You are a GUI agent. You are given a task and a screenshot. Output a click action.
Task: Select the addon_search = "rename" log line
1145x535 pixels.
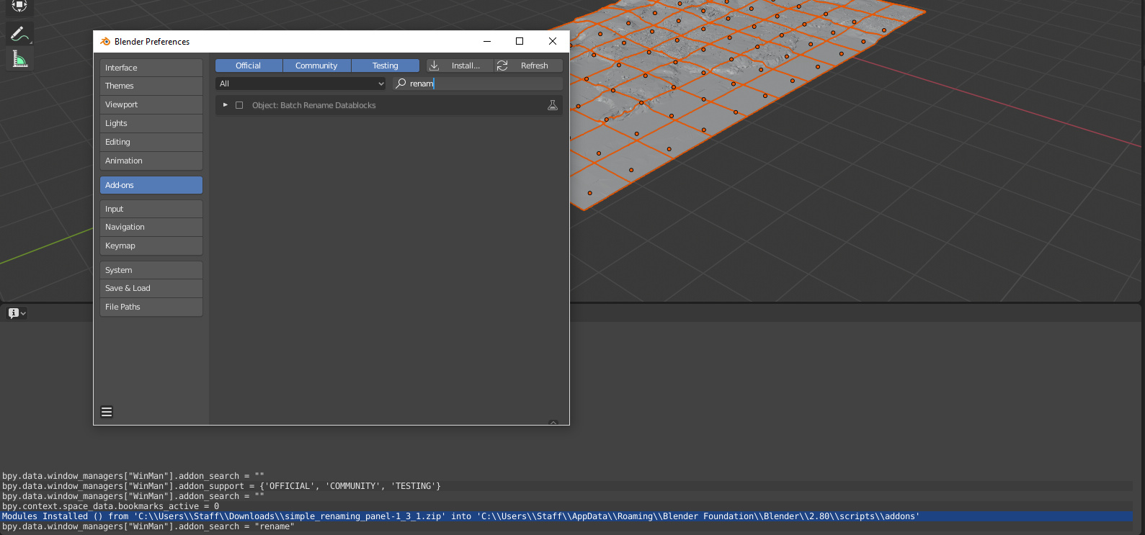click(566, 526)
